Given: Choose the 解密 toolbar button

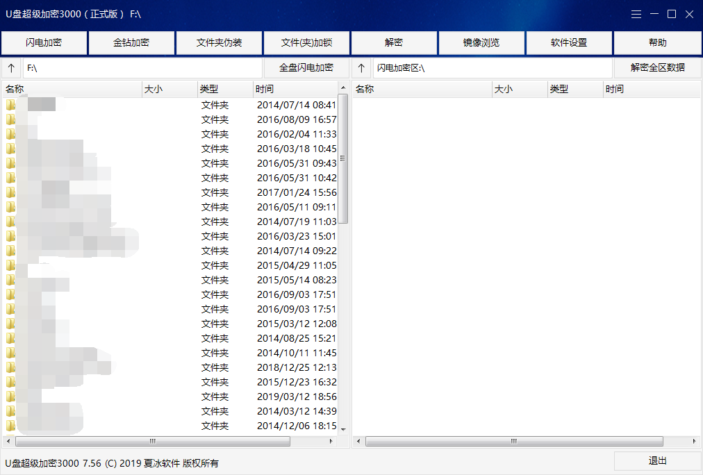Looking at the screenshot, I should tap(394, 42).
